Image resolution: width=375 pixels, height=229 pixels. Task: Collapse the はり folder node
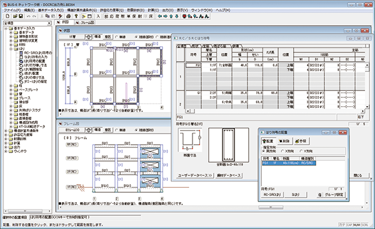[x=11, y=49]
